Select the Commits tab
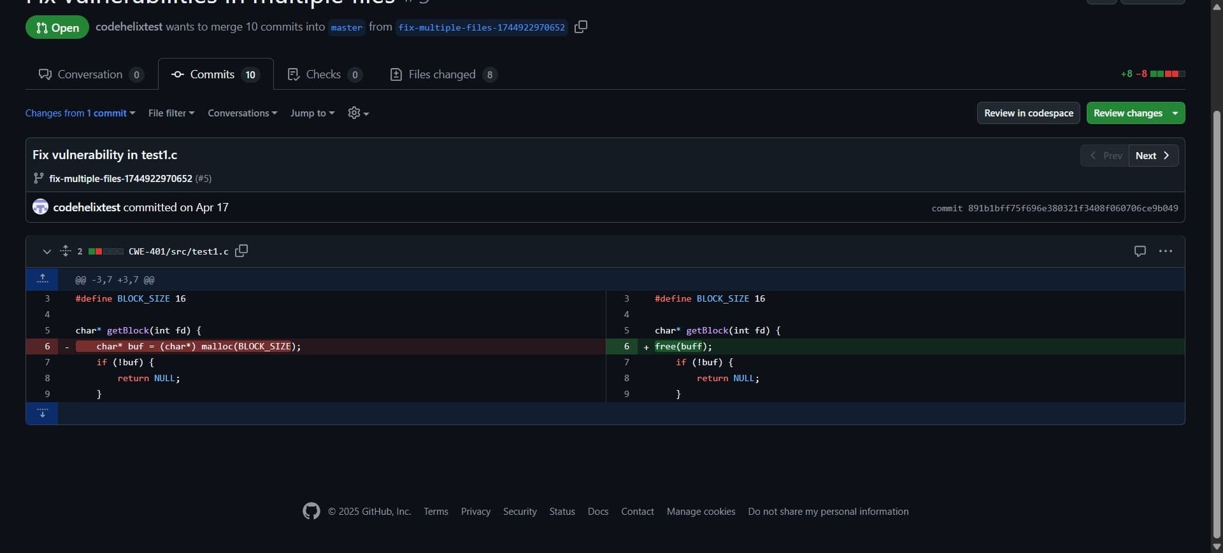1223x553 pixels. (x=216, y=74)
